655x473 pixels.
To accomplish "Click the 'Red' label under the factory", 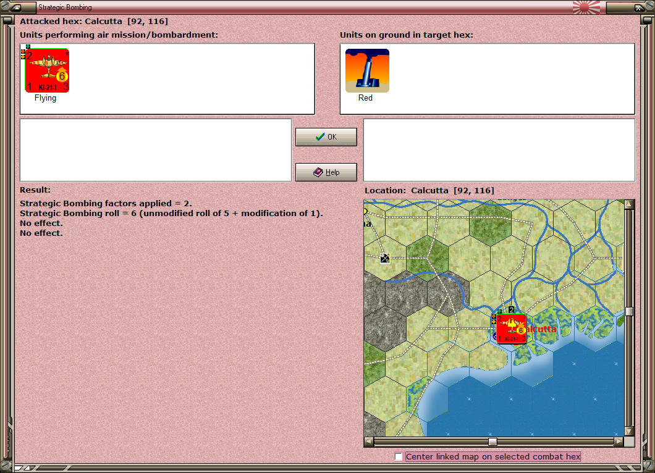I will [365, 98].
